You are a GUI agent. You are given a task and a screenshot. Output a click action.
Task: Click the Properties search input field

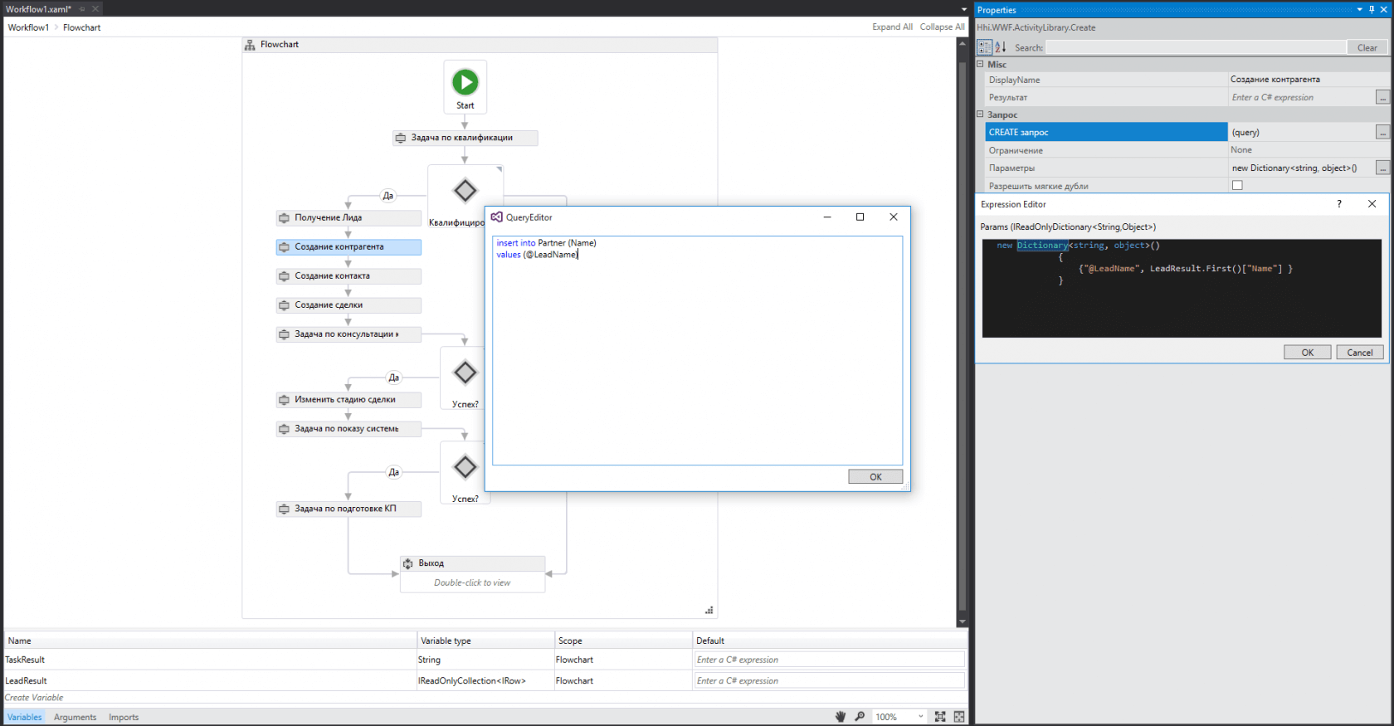[1196, 47]
